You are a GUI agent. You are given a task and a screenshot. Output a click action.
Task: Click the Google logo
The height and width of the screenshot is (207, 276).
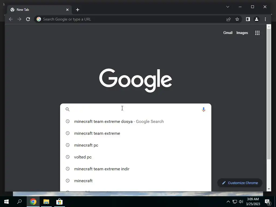click(x=136, y=80)
